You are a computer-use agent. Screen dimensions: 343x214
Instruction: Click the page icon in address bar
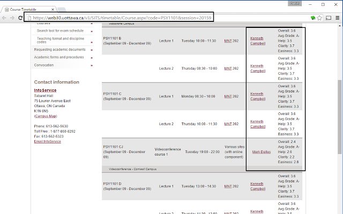click(29, 18)
